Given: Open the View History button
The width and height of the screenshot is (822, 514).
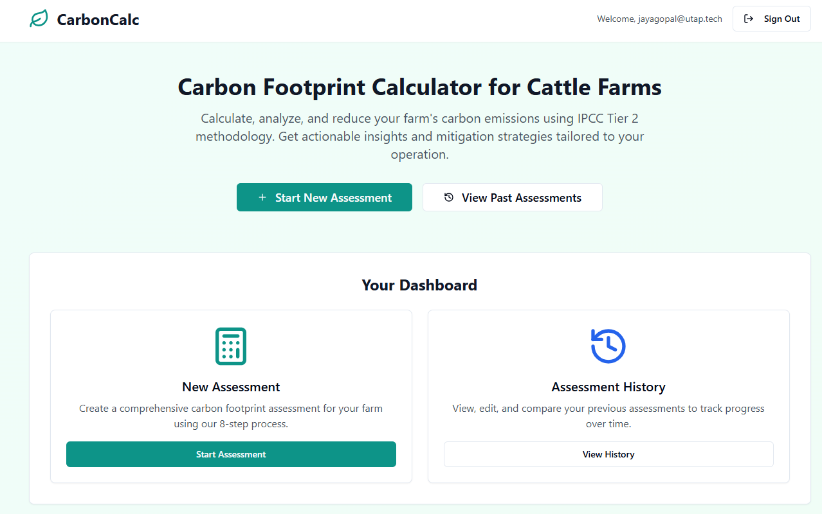Looking at the screenshot, I should click(x=608, y=454).
